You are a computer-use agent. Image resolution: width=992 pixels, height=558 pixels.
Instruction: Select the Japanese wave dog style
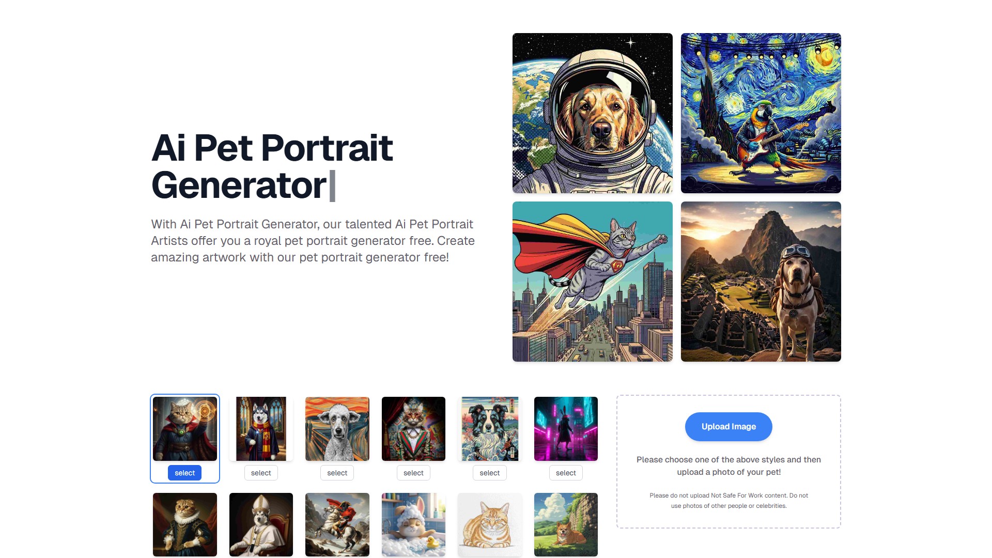[x=490, y=473]
